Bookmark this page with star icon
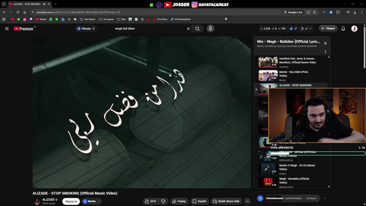The width and height of the screenshot is (366, 206). (x=315, y=12)
